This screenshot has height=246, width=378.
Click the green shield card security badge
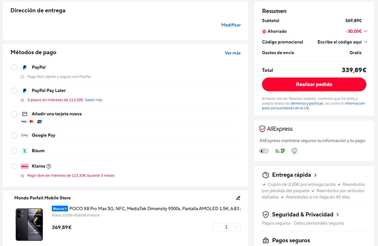[x=280, y=151]
